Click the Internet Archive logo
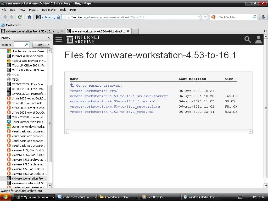Viewport: 268px width, 201px height. [83, 40]
